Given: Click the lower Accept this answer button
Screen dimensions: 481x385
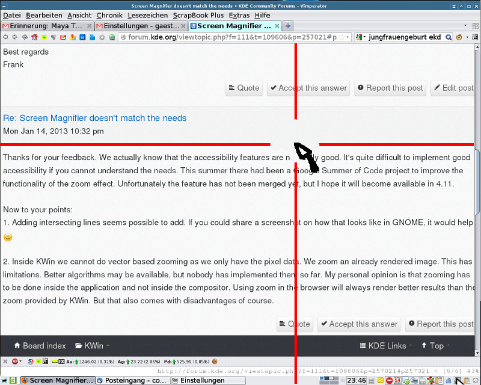Looking at the screenshot, I should [x=358, y=324].
